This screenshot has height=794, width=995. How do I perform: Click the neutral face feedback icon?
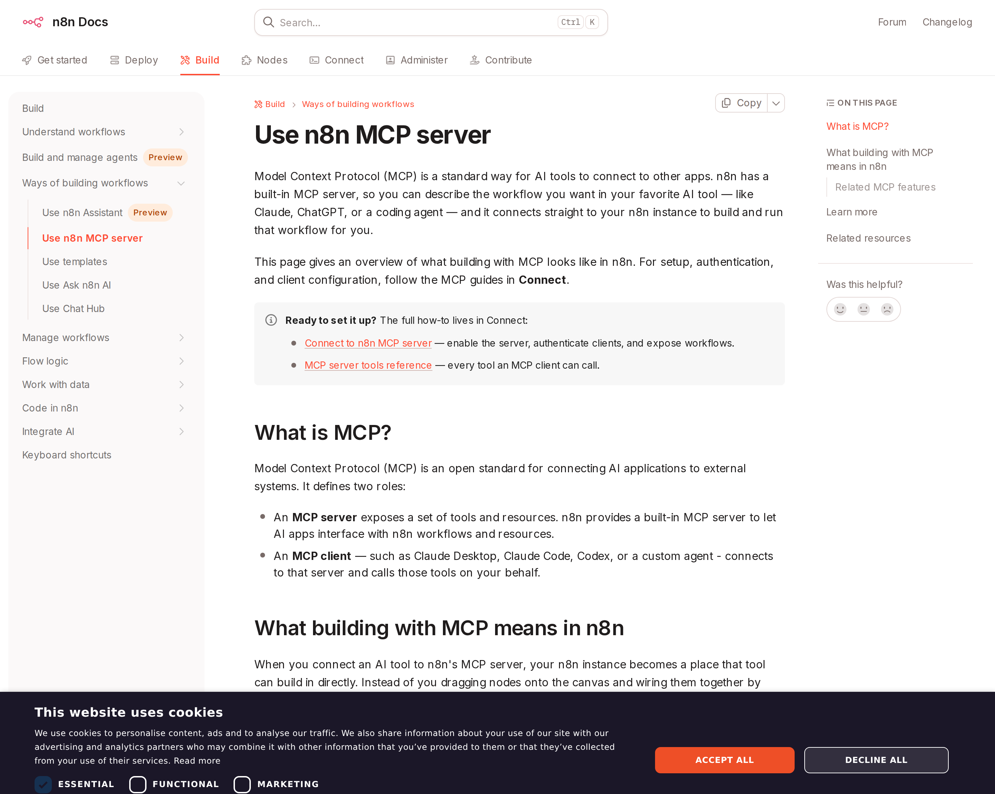coord(863,309)
